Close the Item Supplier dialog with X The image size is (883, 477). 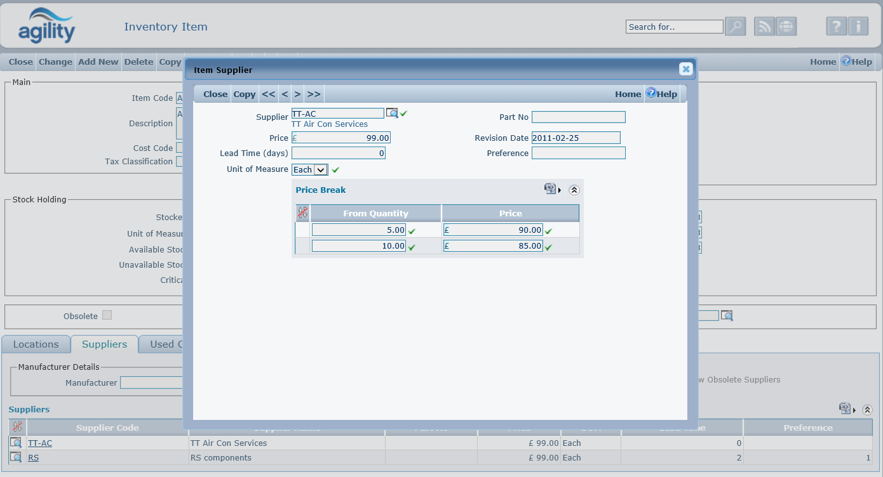685,69
